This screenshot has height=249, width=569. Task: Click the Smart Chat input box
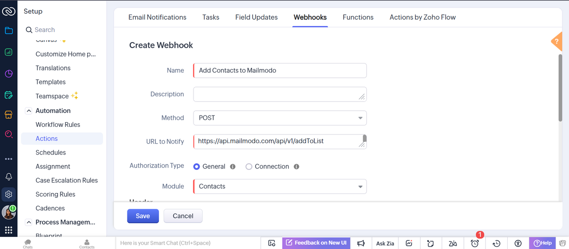point(188,243)
